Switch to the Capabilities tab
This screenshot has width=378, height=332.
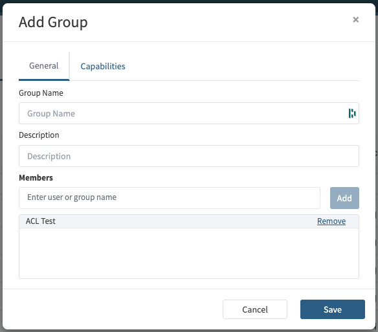(103, 66)
